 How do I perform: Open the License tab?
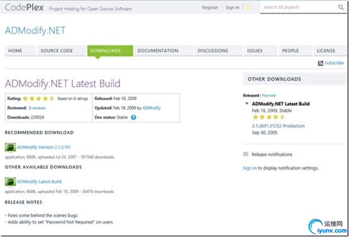point(326,51)
